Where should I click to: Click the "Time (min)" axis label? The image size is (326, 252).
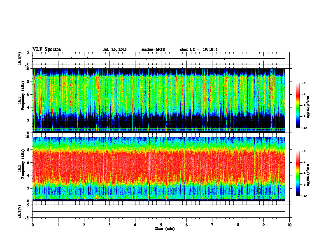[x=165, y=229]
